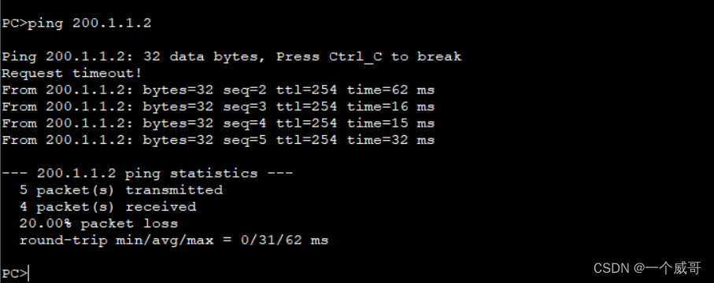Click the 'Request timeout!' output line
Image resolution: width=714 pixels, height=283 pixels.
[x=72, y=73]
